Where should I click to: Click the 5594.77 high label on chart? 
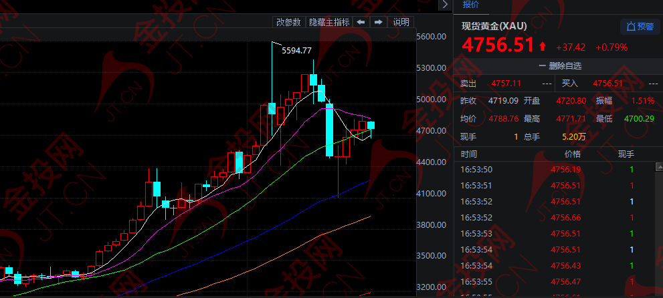click(x=296, y=51)
